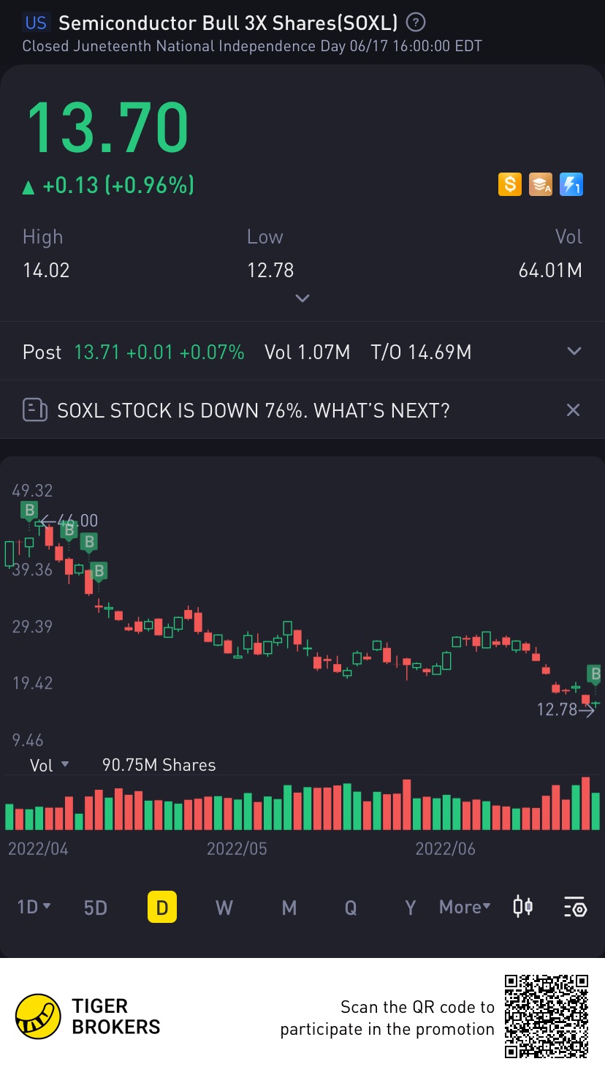The height and width of the screenshot is (1075, 605).
Task: Tap the B buy marker near 12.78
Action: tap(595, 674)
